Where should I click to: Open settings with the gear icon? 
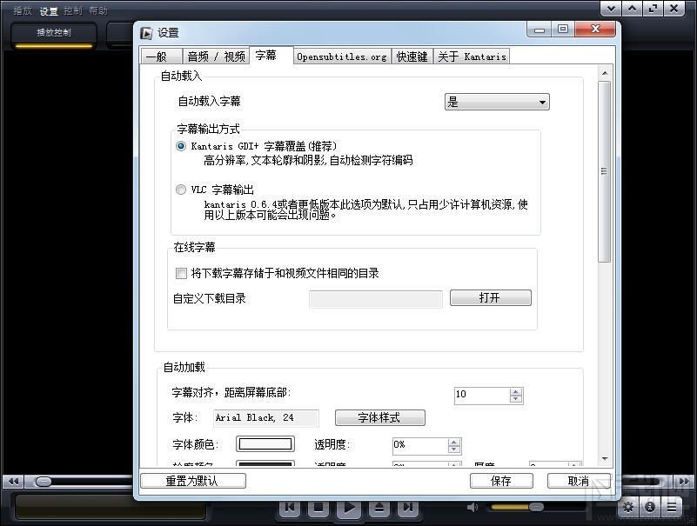tap(628, 507)
